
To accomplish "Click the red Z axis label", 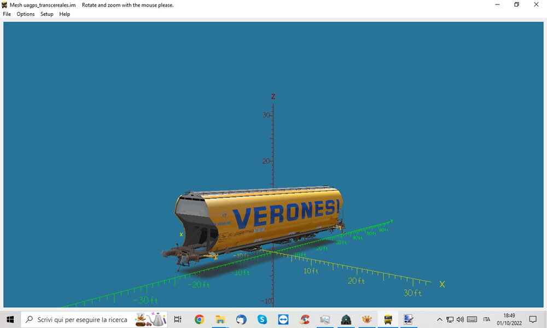I will tap(273, 97).
